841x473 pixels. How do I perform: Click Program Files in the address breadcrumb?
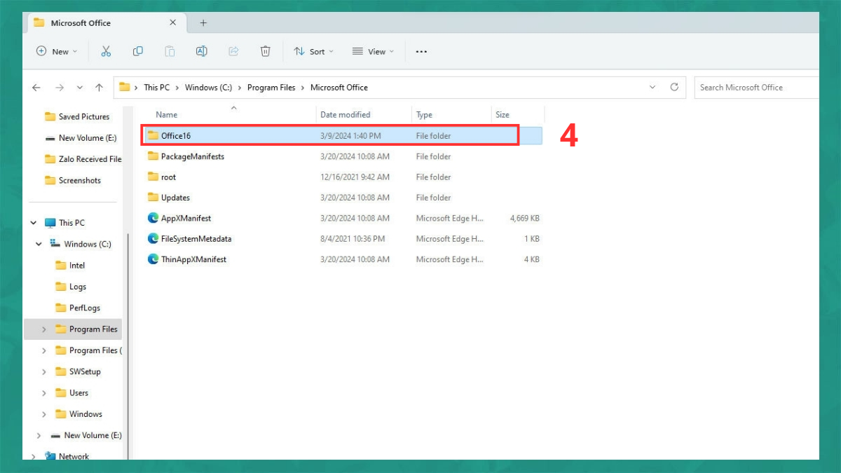tap(271, 88)
